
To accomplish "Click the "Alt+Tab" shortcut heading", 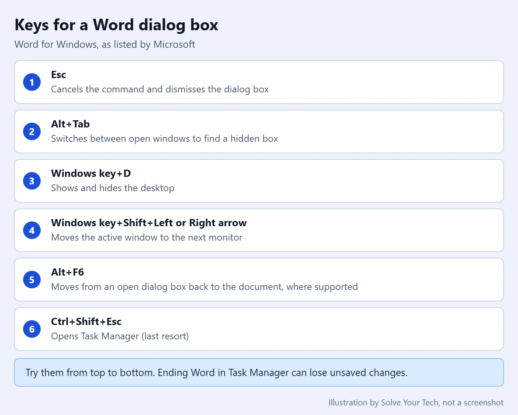I will click(71, 124).
